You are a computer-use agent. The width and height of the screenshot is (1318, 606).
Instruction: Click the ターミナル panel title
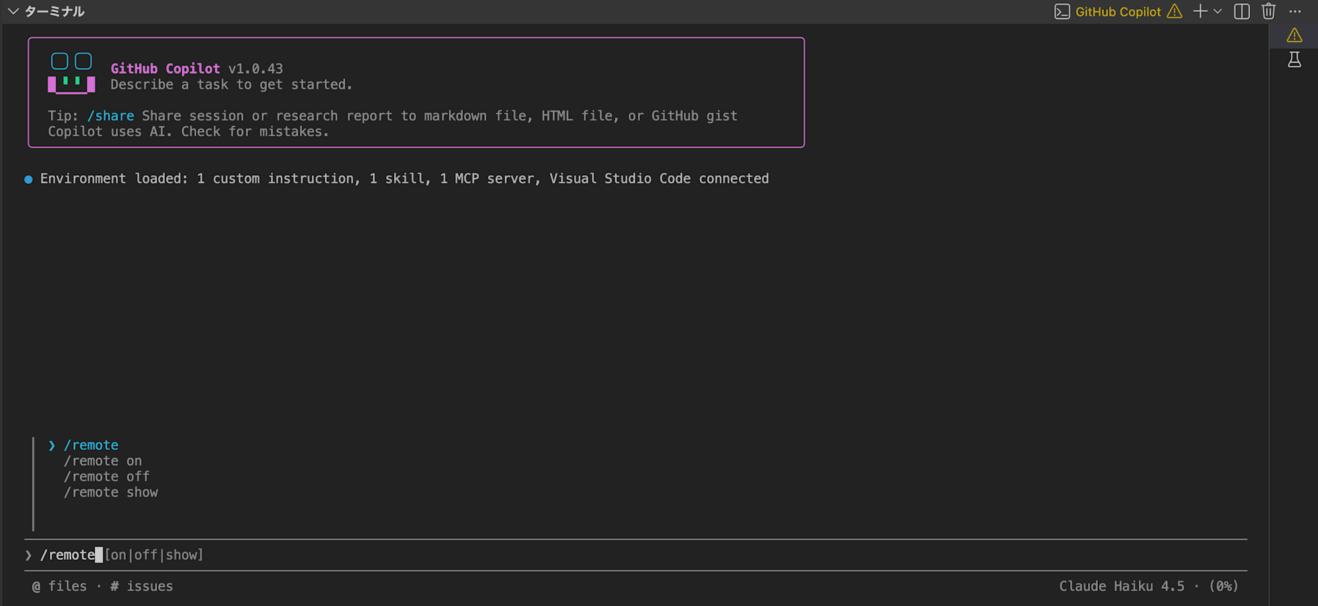click(54, 11)
